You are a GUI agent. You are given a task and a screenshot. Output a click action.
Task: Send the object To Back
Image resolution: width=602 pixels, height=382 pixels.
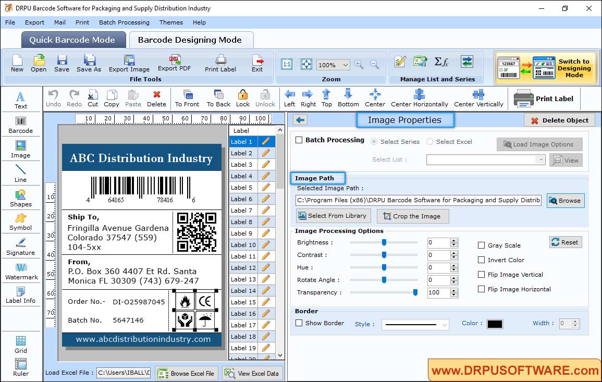point(218,98)
